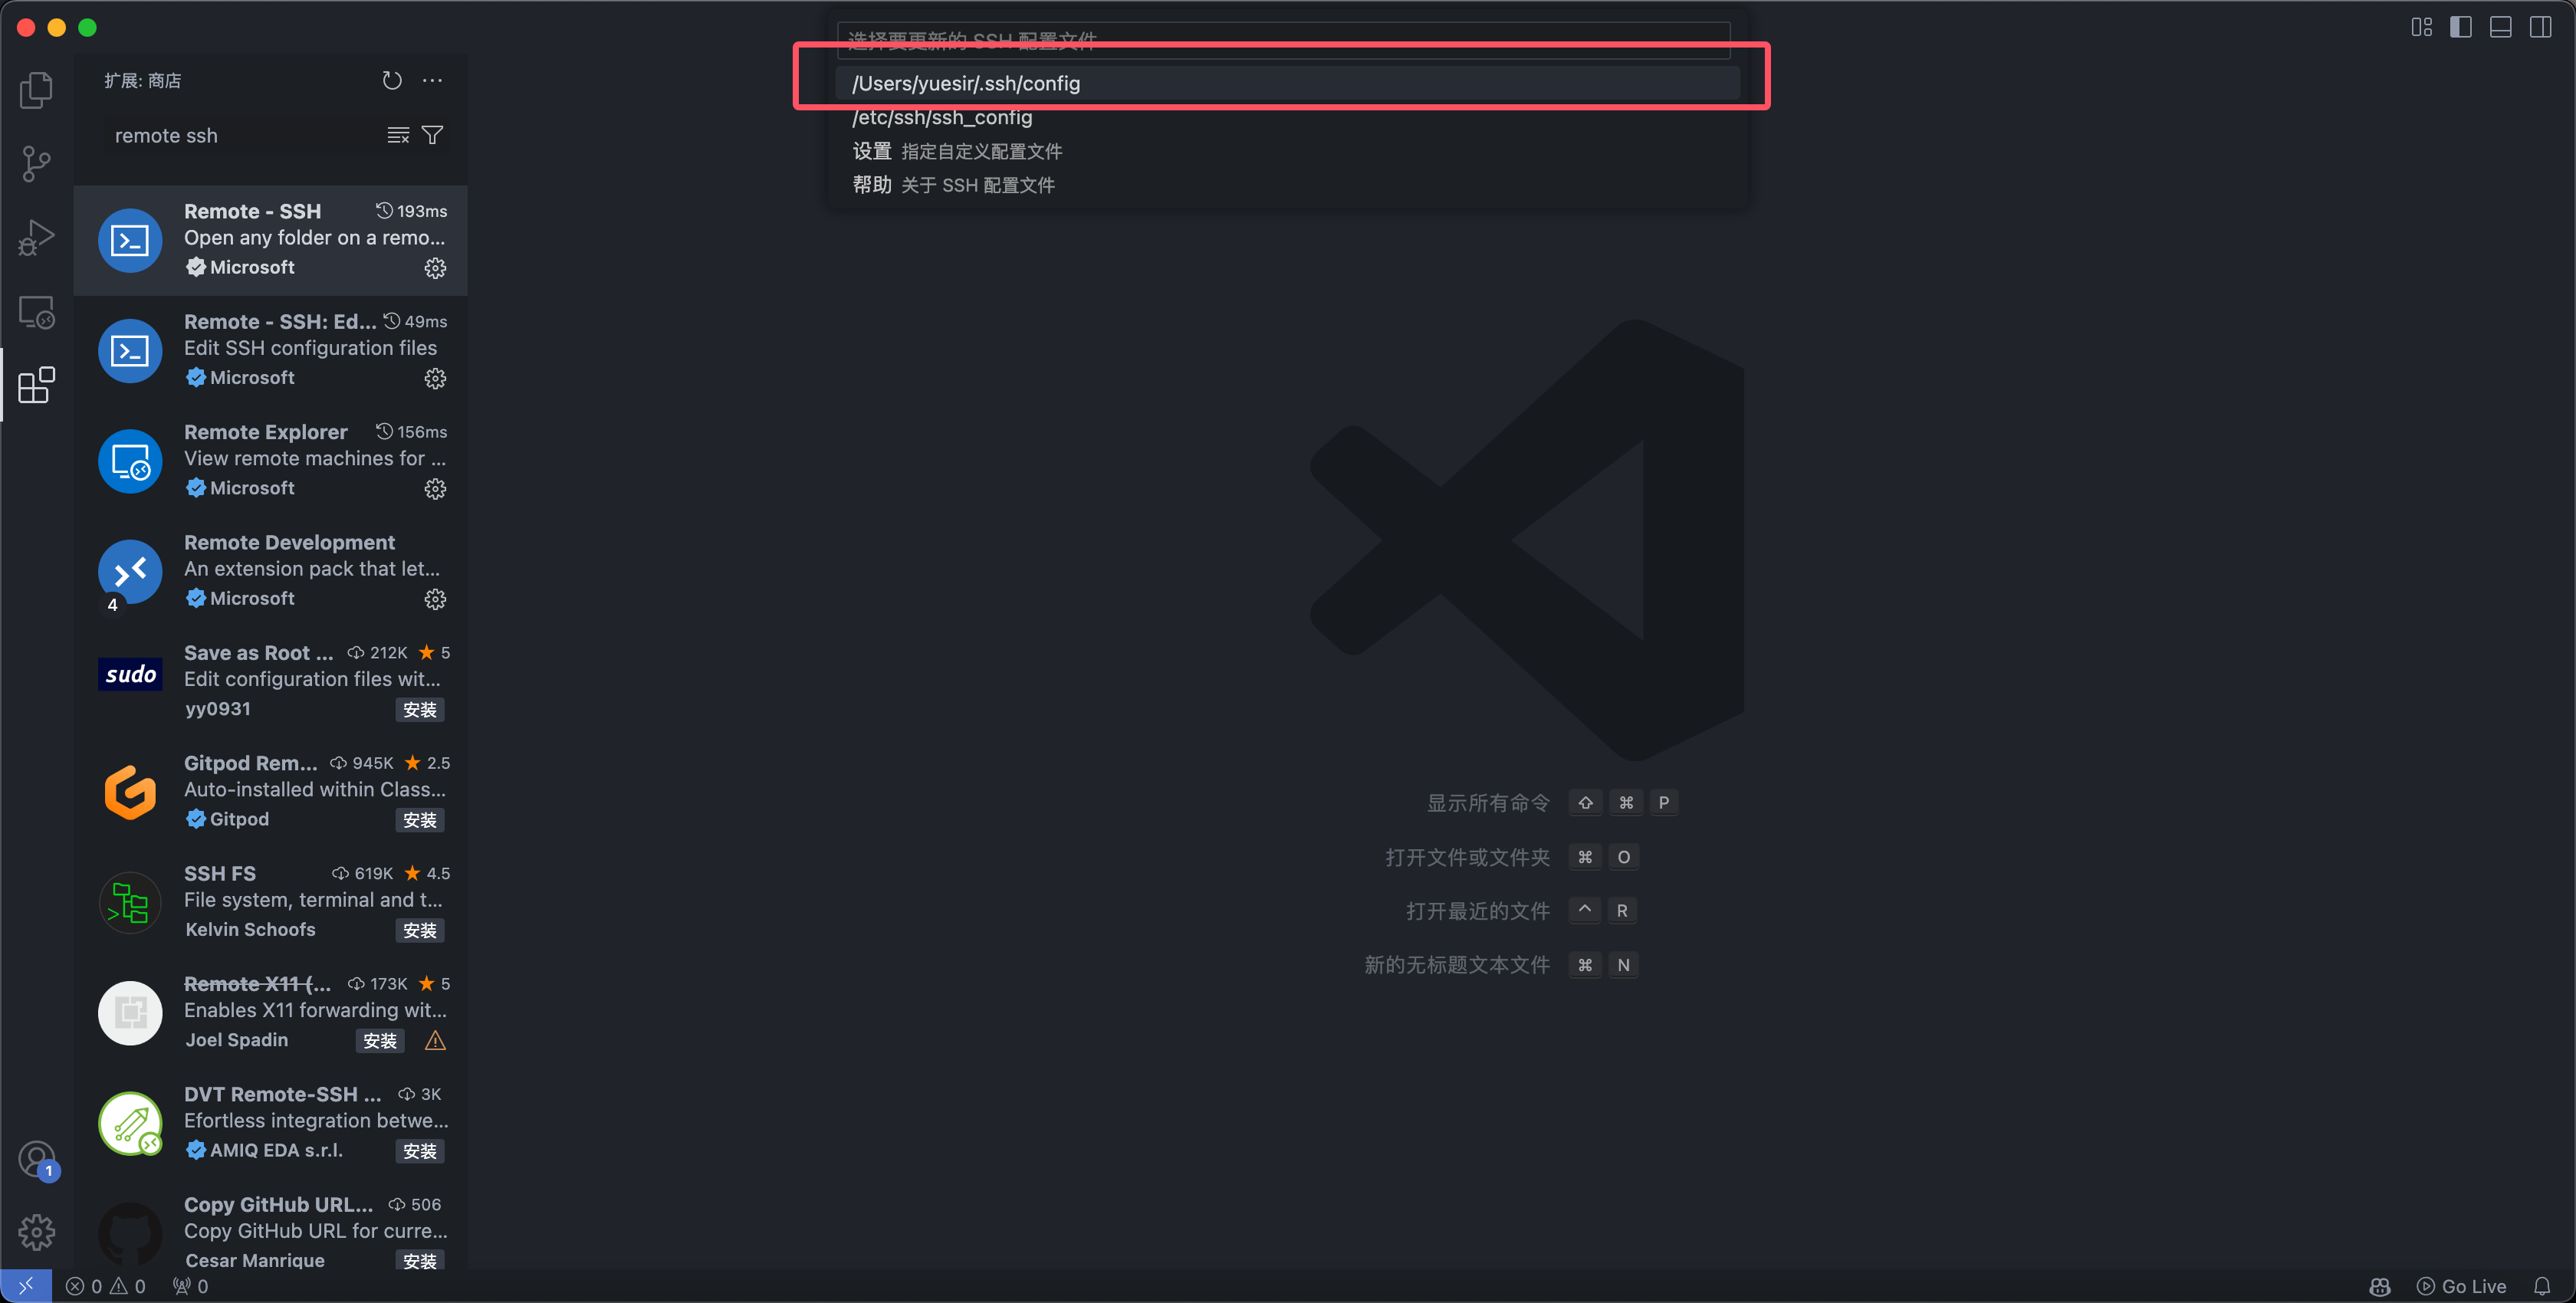Open Extensions marketplace filter toggle
This screenshot has height=1303, width=2576.
click(432, 135)
